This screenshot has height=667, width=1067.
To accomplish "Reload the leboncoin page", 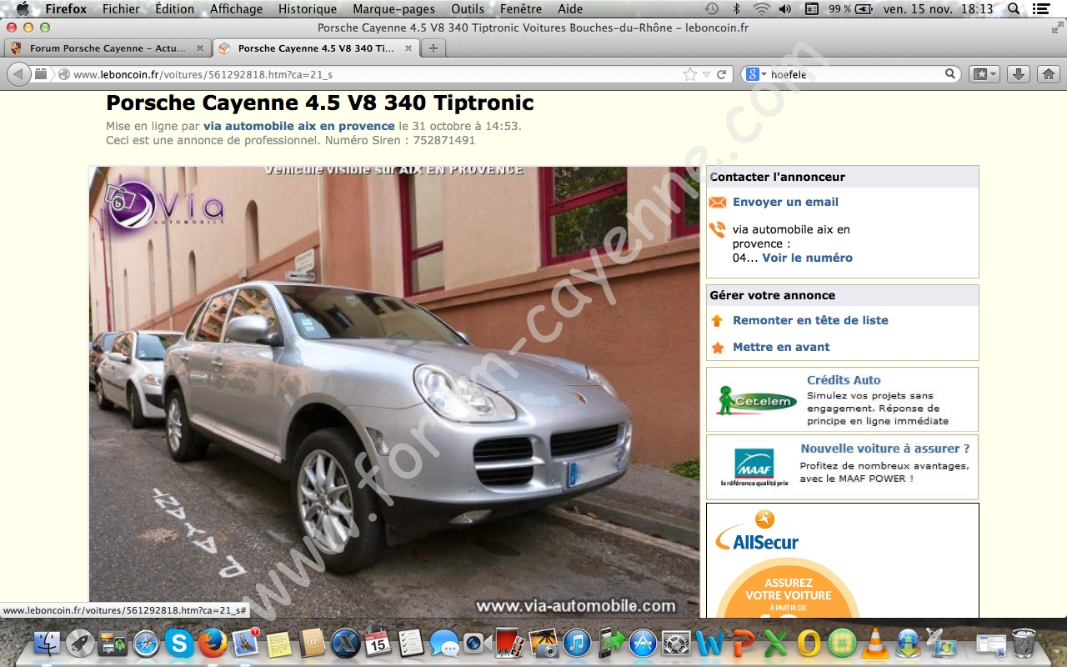I will tap(722, 74).
